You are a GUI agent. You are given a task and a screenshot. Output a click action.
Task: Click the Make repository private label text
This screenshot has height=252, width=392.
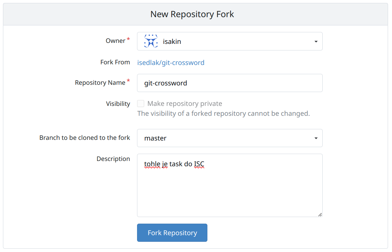tap(185, 103)
